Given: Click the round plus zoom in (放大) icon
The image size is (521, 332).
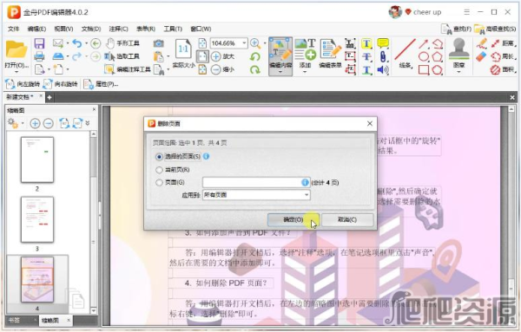Looking at the screenshot, I should pyautogui.click(x=216, y=56).
